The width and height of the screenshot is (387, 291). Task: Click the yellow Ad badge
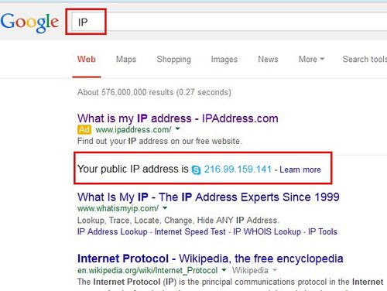[x=84, y=129]
